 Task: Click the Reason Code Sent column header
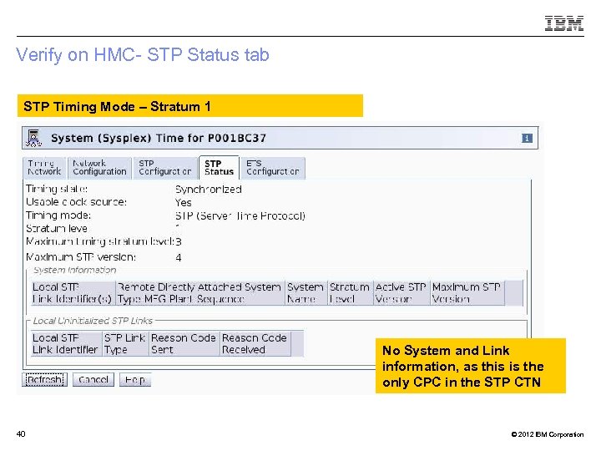pyautogui.click(x=184, y=343)
